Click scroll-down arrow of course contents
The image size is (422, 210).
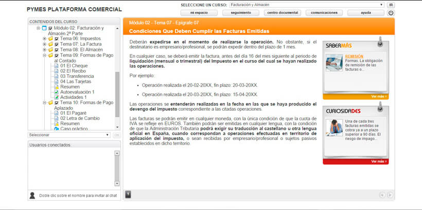117,127
